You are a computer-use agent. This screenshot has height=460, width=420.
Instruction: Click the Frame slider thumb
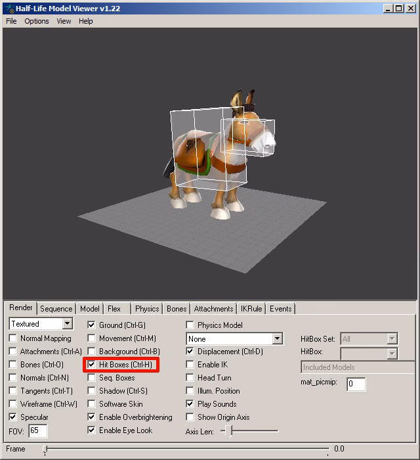(x=45, y=449)
